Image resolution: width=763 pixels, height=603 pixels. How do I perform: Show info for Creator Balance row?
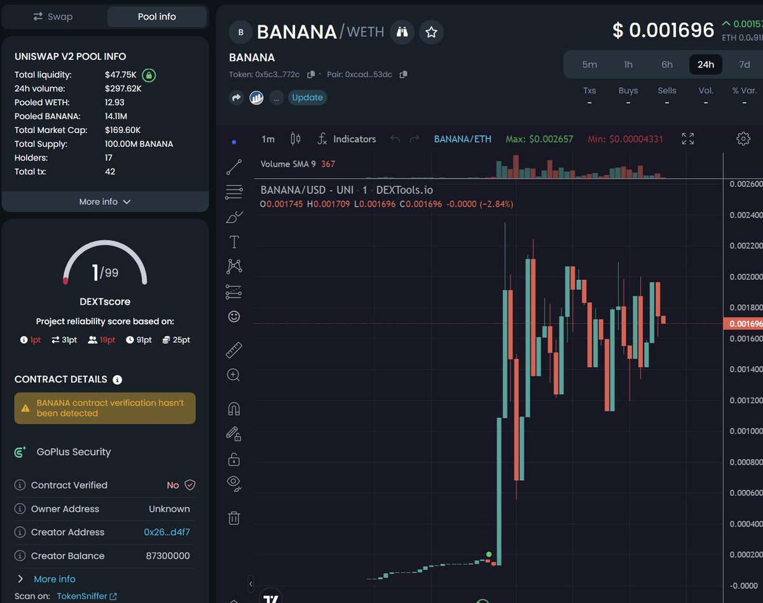20,556
